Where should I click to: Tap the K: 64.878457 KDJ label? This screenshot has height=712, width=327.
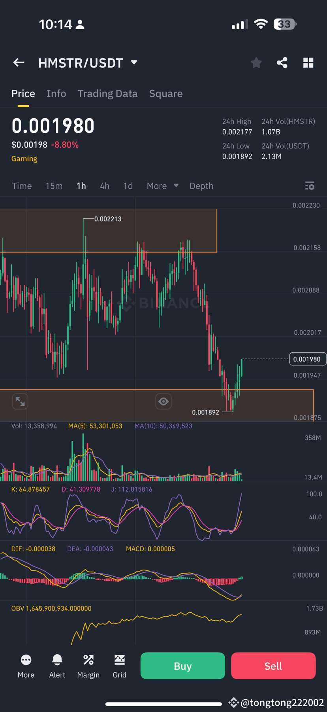[30, 489]
